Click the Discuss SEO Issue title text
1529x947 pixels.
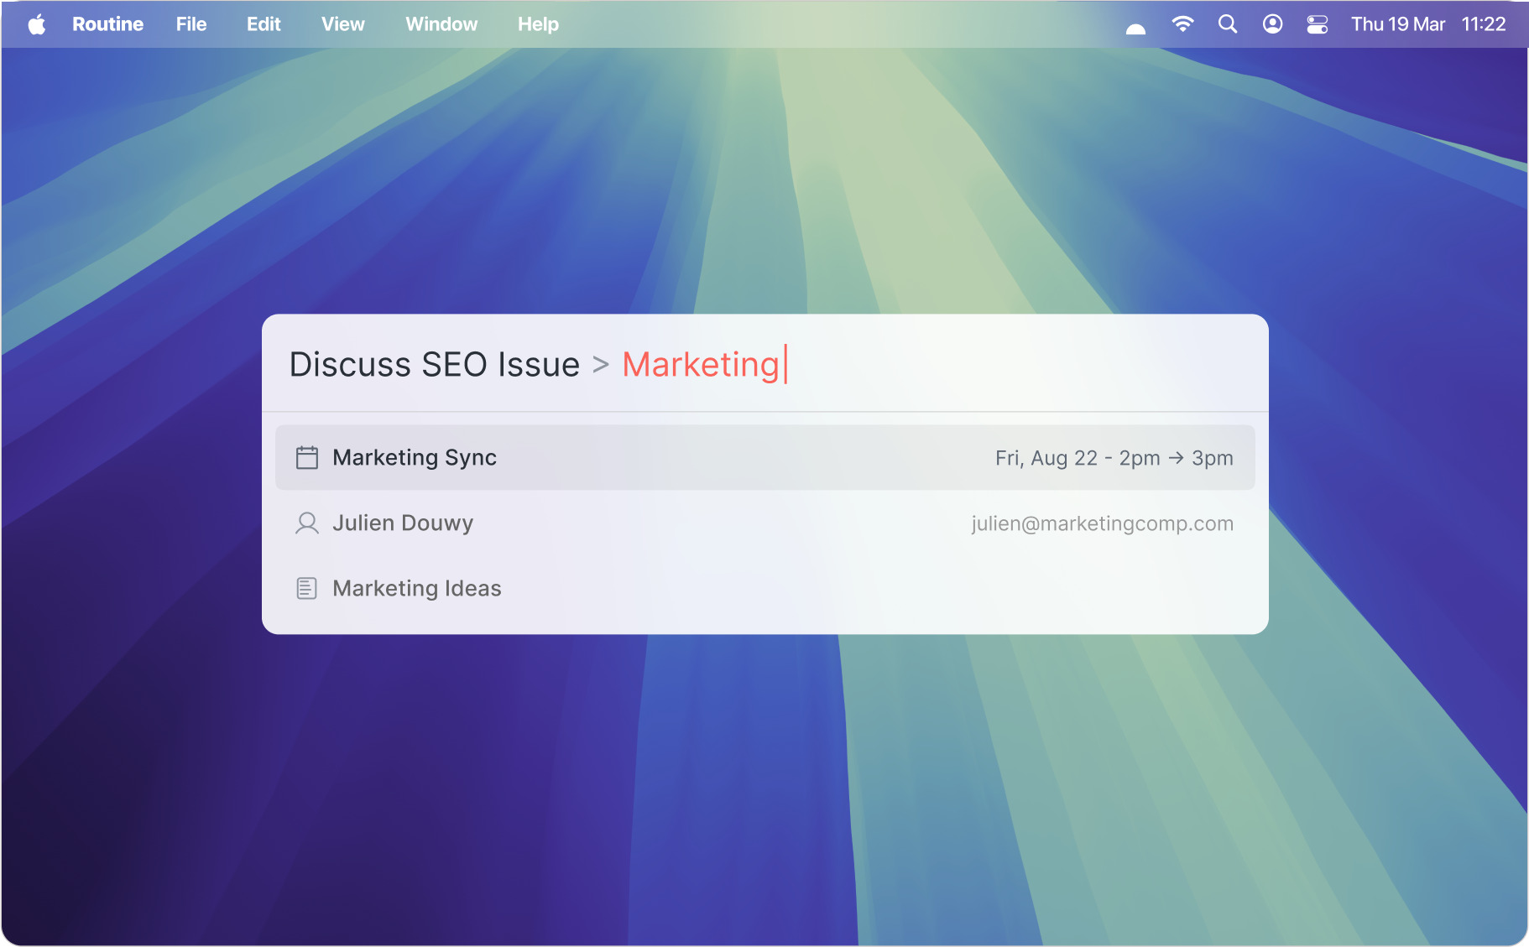coord(435,364)
